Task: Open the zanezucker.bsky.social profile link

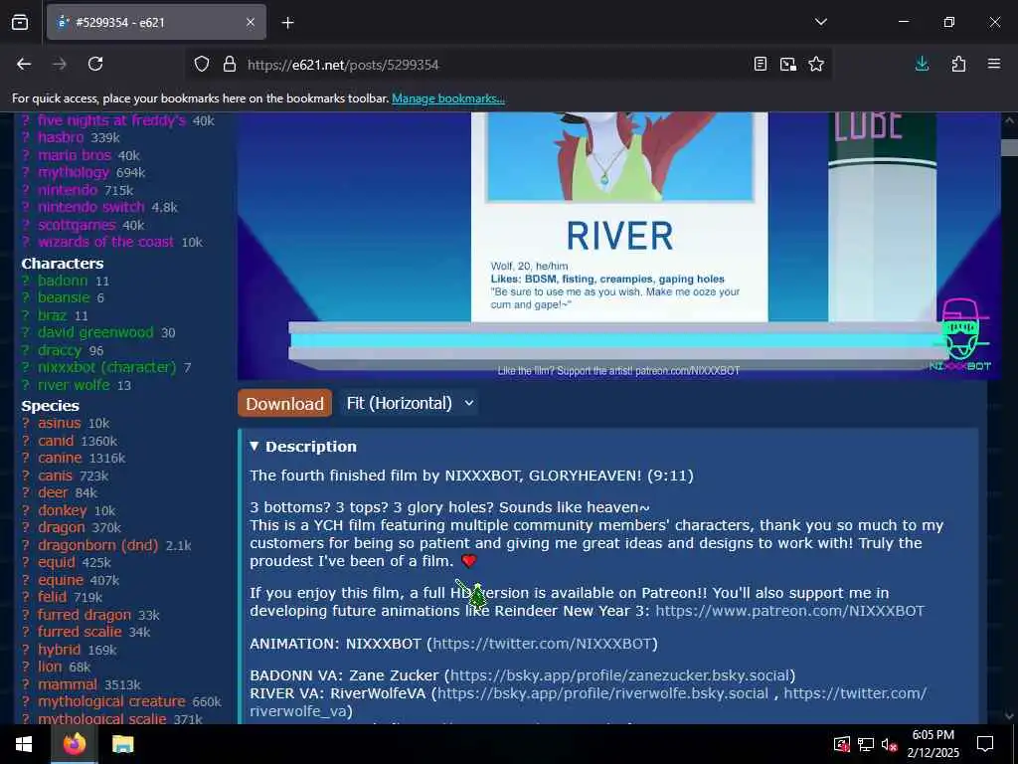Action: tap(620, 675)
